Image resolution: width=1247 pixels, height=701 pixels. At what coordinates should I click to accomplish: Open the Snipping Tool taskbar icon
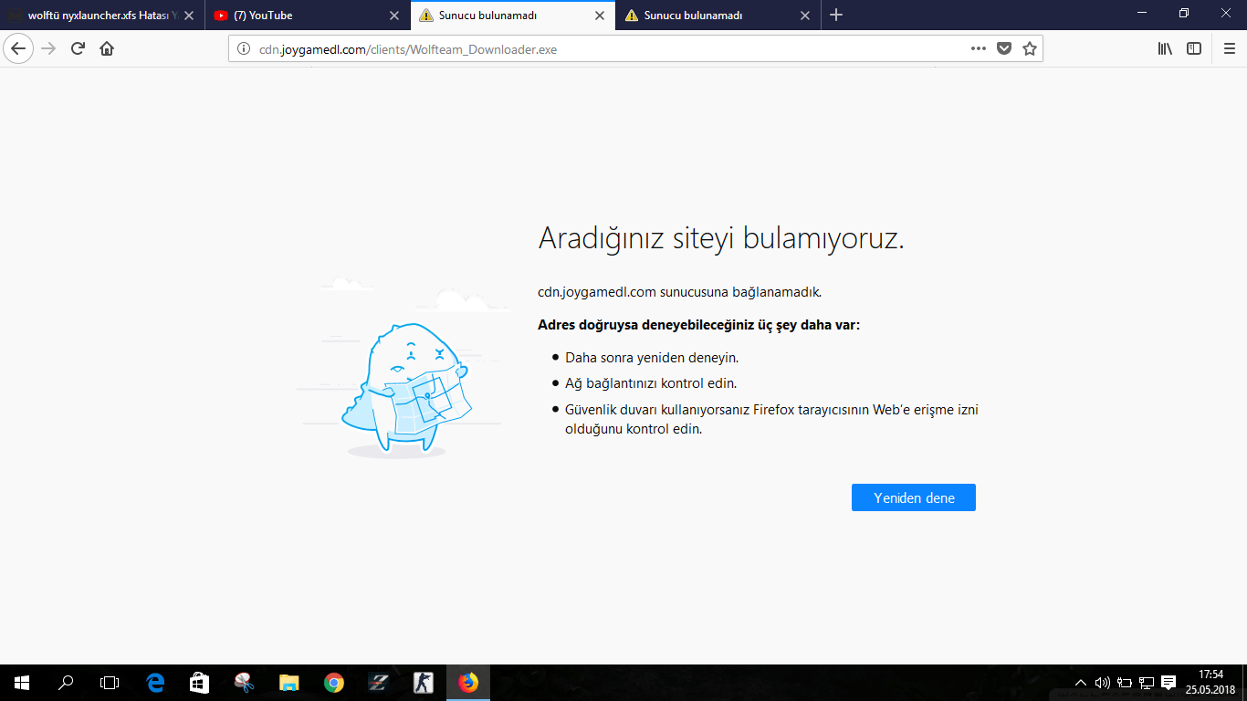(244, 683)
